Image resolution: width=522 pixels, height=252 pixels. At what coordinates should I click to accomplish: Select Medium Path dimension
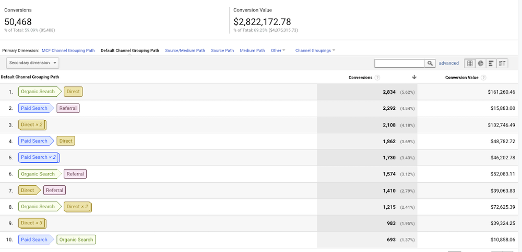point(252,51)
